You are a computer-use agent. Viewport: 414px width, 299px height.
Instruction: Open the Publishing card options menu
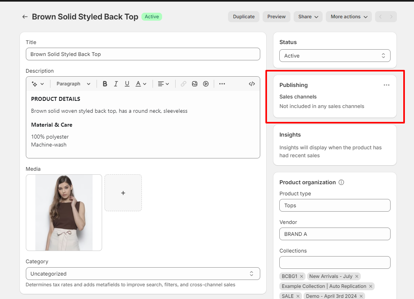pyautogui.click(x=386, y=85)
